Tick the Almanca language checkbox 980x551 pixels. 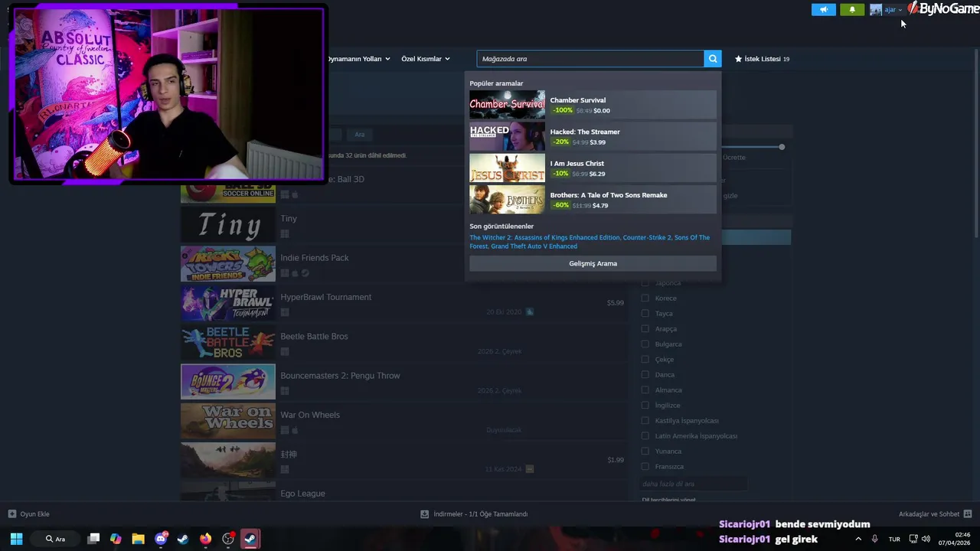click(645, 390)
